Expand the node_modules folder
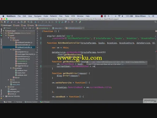 (6, 33)
